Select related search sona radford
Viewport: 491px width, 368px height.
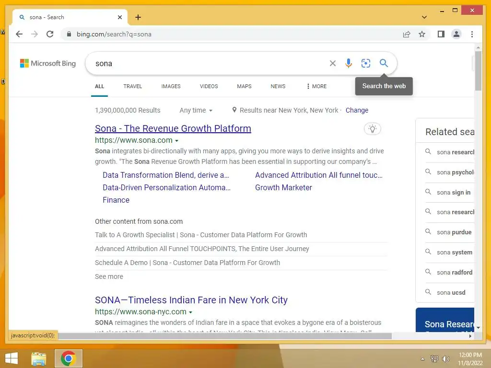point(450,272)
